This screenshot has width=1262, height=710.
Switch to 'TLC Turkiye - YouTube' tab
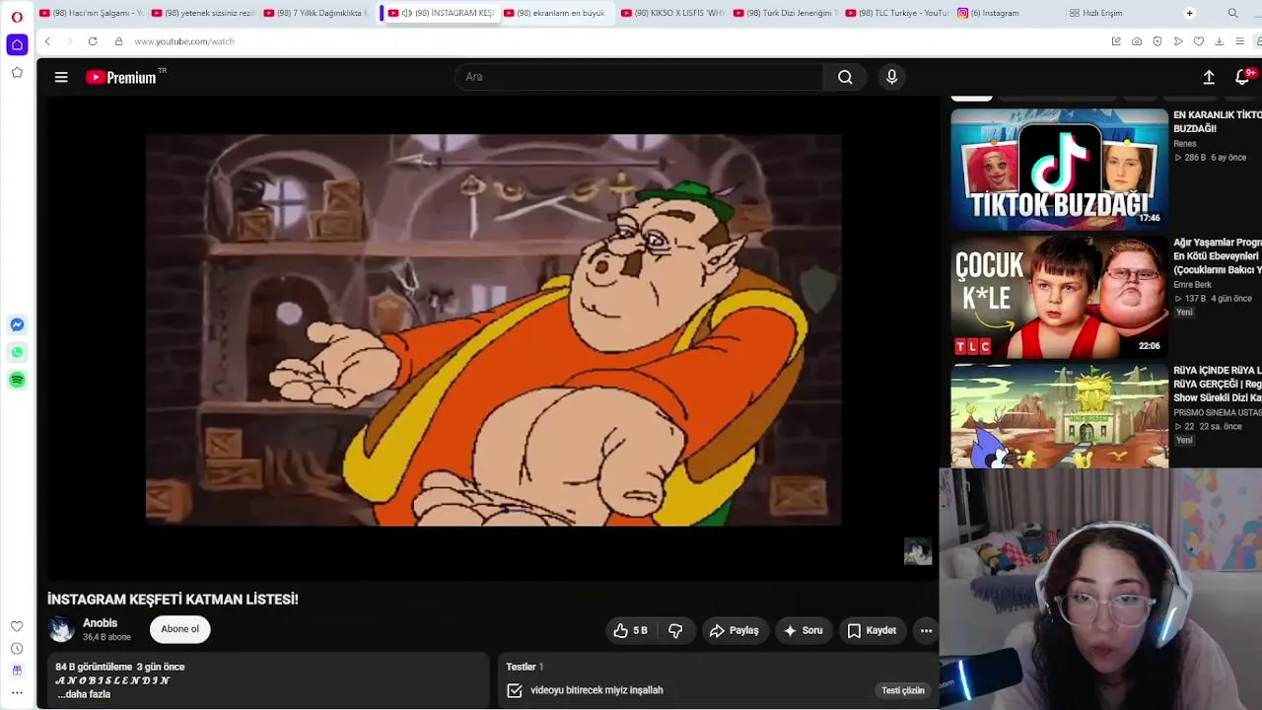(x=898, y=13)
